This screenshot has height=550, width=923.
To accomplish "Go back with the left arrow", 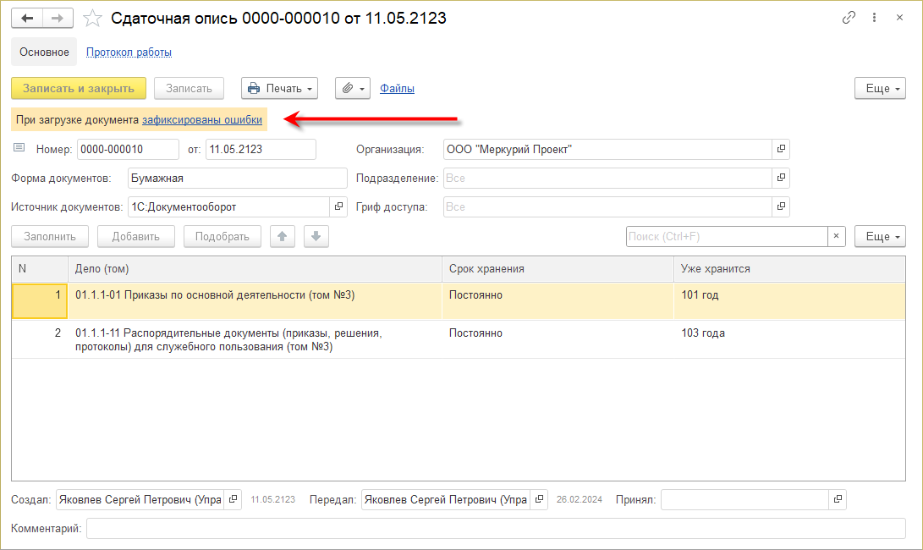I will click(x=27, y=19).
